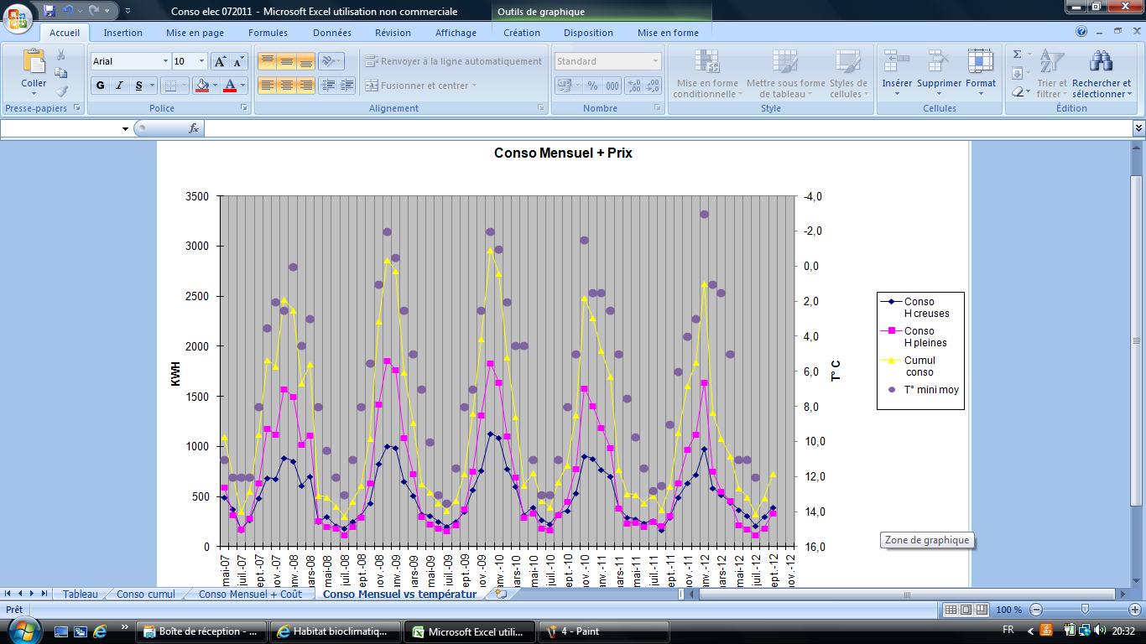Open the Arial font name dropdown
Viewport: 1146px width, 644px height.
tap(165, 61)
